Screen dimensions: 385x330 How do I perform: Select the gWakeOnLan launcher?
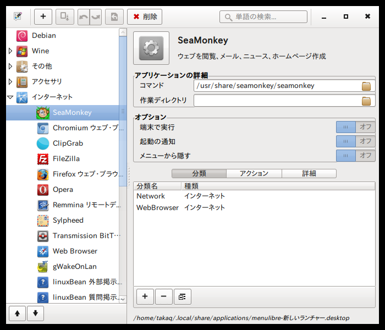click(x=63, y=267)
